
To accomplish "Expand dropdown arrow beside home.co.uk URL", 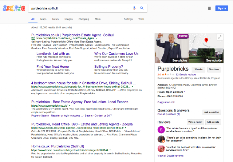I will (110, 150).
